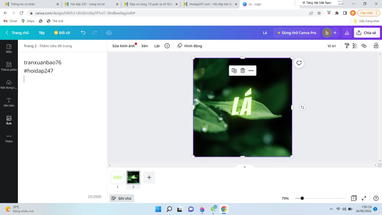Viewport: 382px width, 215px height.
Task: Open Dấu trang khác bookmarks folder
Action: coord(366,21)
